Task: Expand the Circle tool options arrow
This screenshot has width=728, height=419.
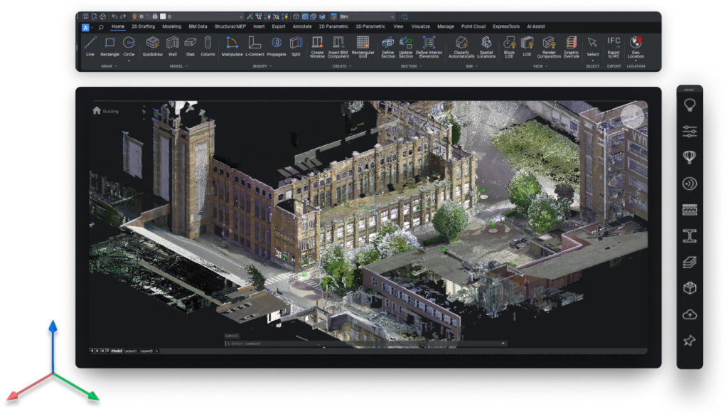Action: point(129,60)
